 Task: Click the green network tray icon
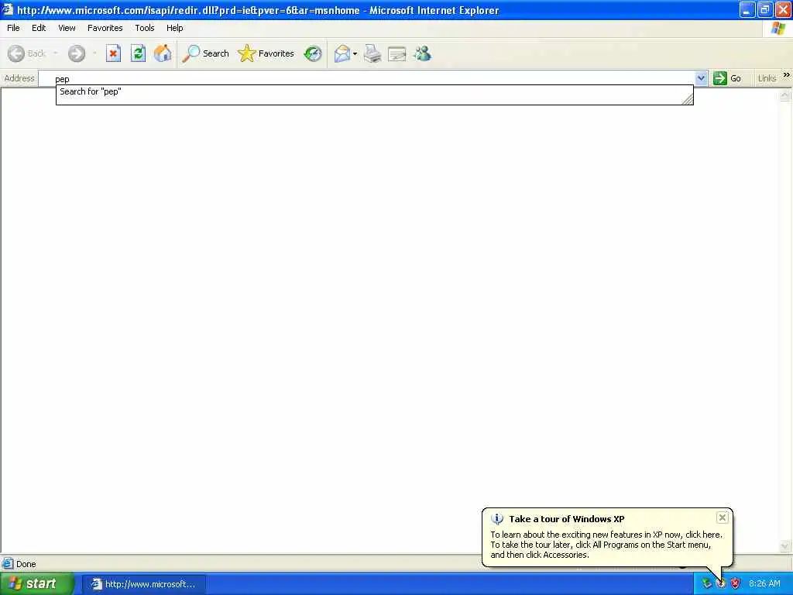pyautogui.click(x=706, y=583)
